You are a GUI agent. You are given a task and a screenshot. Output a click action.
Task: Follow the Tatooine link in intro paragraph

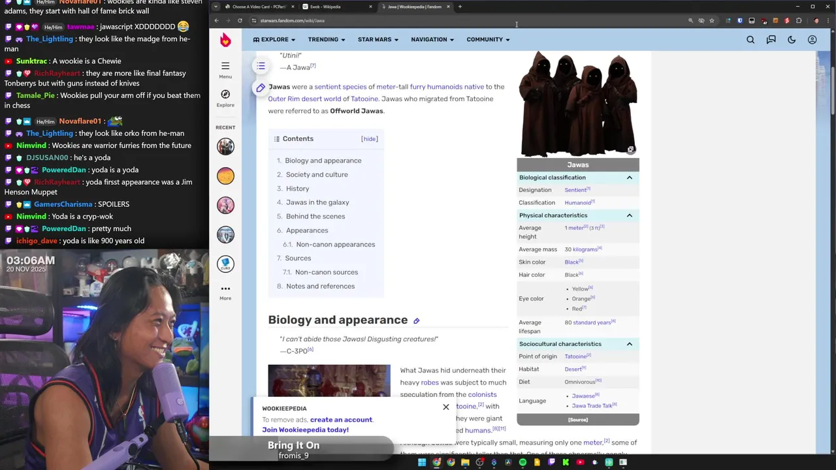click(364, 99)
